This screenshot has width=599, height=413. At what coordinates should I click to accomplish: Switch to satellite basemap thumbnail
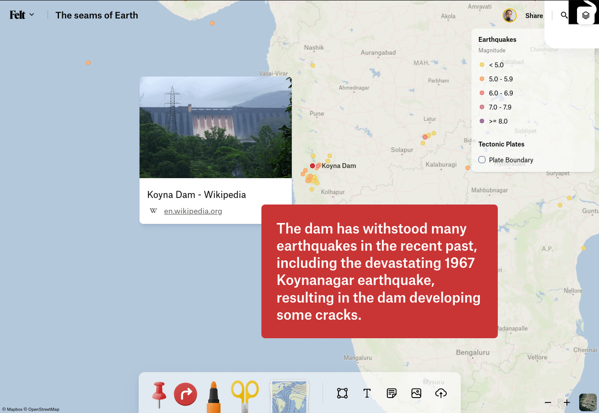(588, 402)
